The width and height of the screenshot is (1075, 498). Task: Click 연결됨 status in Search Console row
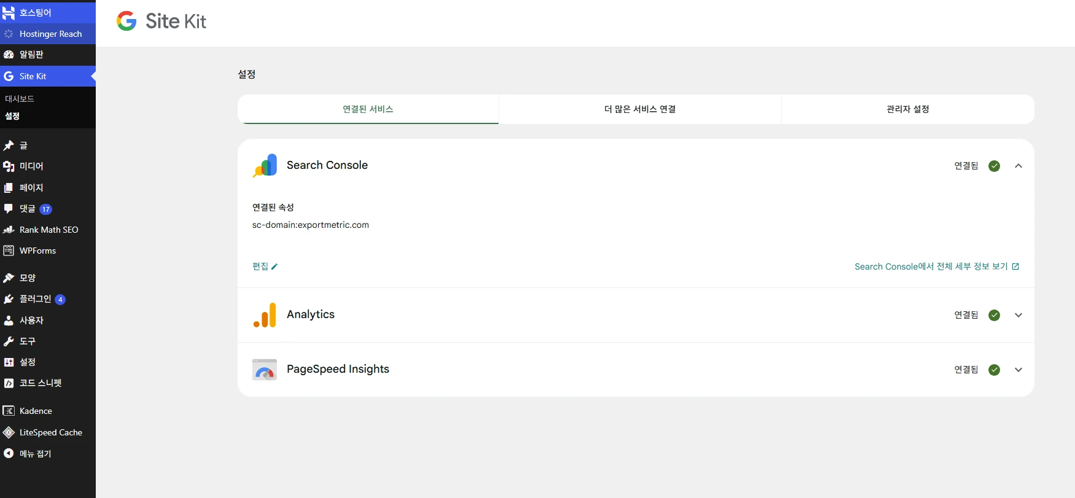click(x=966, y=166)
